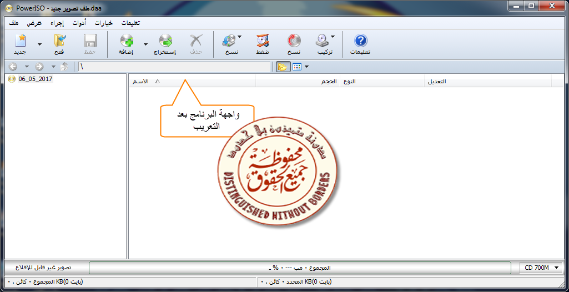Expand the dropdown arrow next to جديد
569x292 pixels.
[39, 44]
